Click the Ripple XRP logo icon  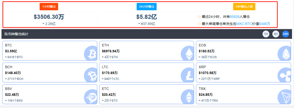[284, 75]
